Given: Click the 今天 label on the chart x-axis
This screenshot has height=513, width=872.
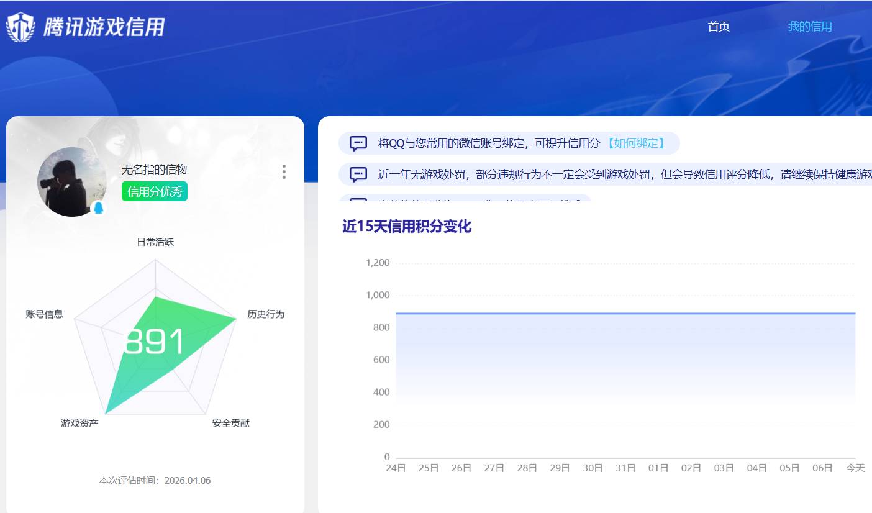Looking at the screenshot, I should pyautogui.click(x=855, y=468).
